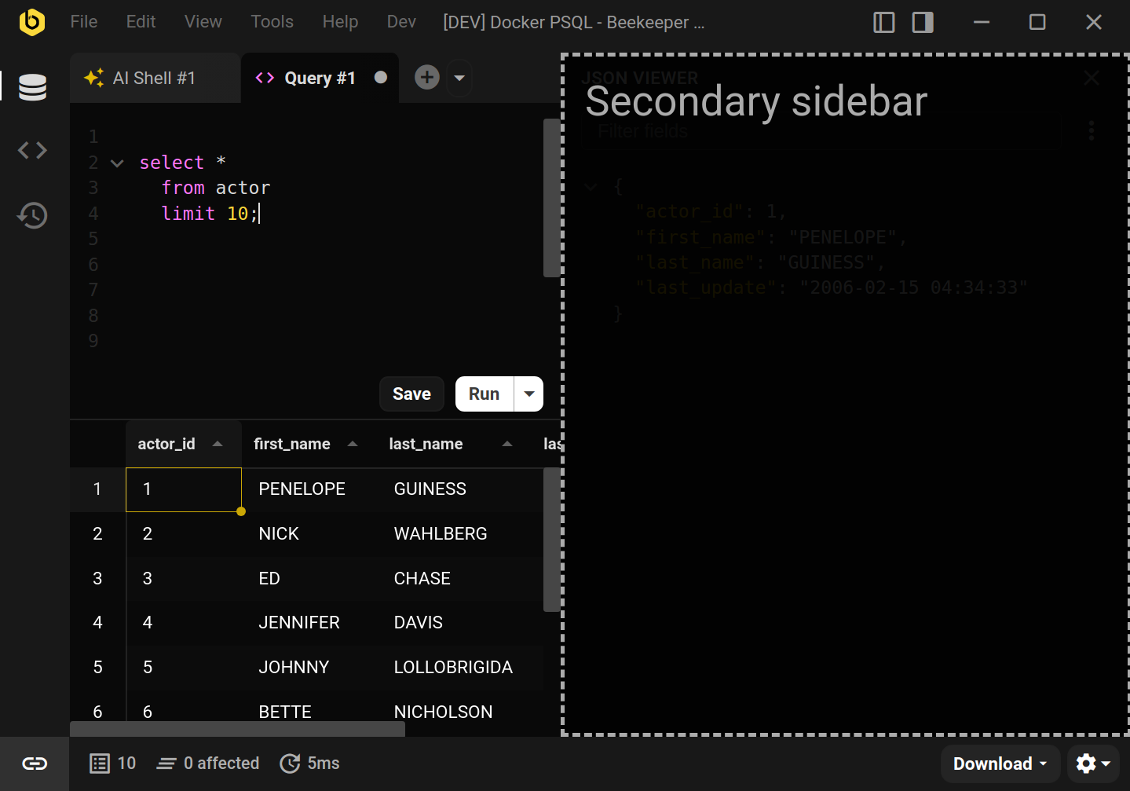Save the current query
The image size is (1130, 791).
click(411, 394)
